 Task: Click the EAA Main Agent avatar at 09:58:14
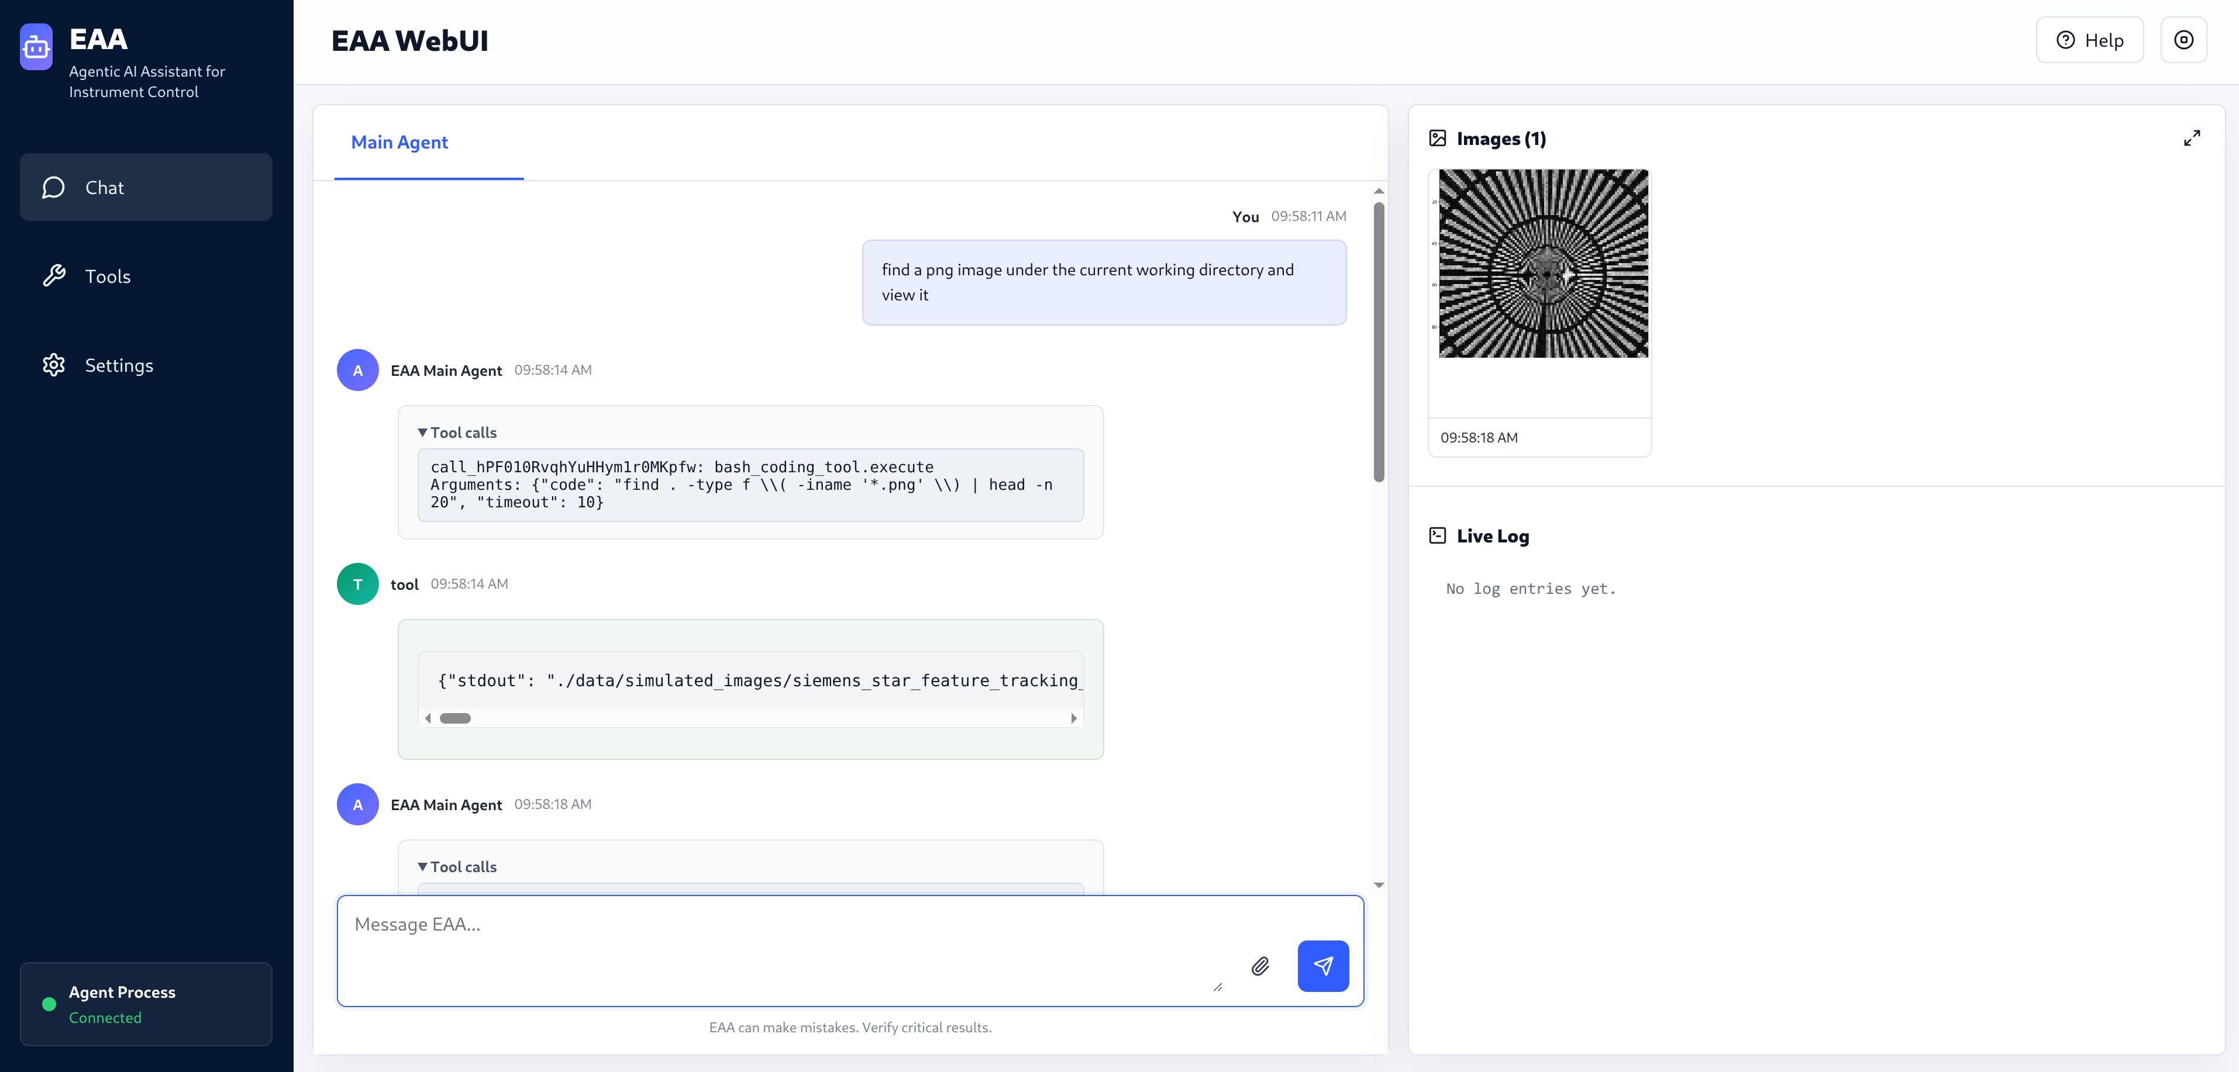click(x=357, y=370)
